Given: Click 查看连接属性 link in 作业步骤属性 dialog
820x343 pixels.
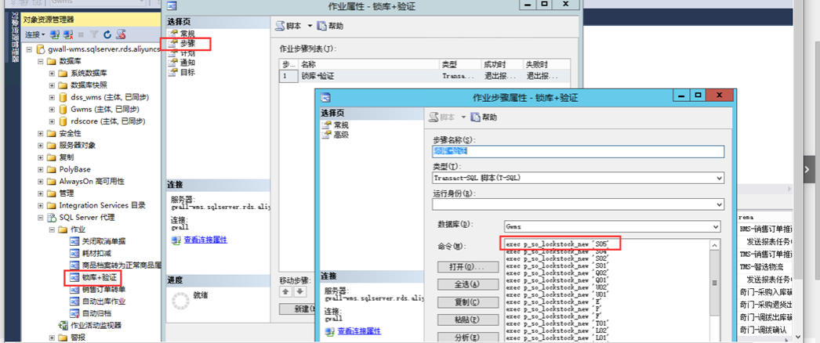Looking at the screenshot, I should click(x=359, y=331).
